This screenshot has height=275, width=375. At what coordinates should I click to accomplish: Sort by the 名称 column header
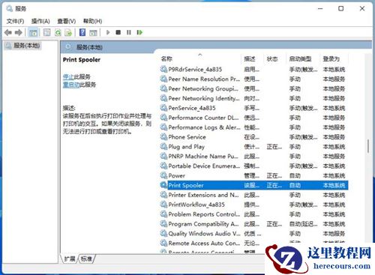click(x=166, y=59)
